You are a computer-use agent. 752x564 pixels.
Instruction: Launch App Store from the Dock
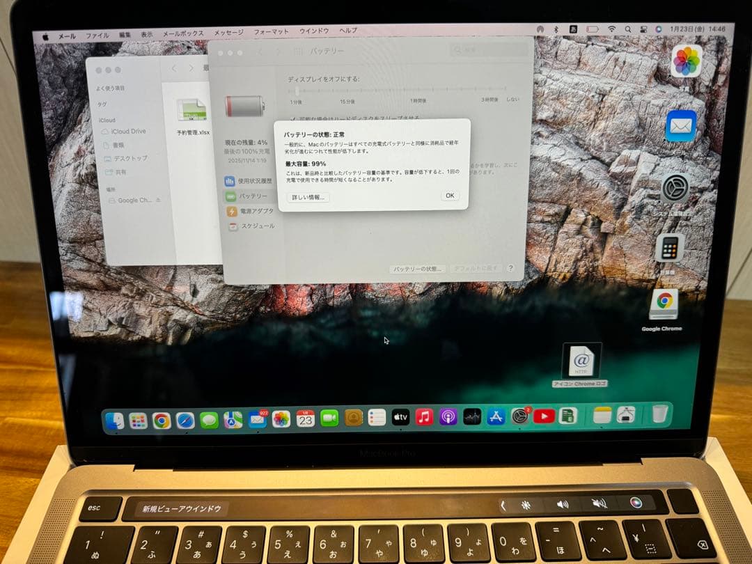click(x=494, y=417)
